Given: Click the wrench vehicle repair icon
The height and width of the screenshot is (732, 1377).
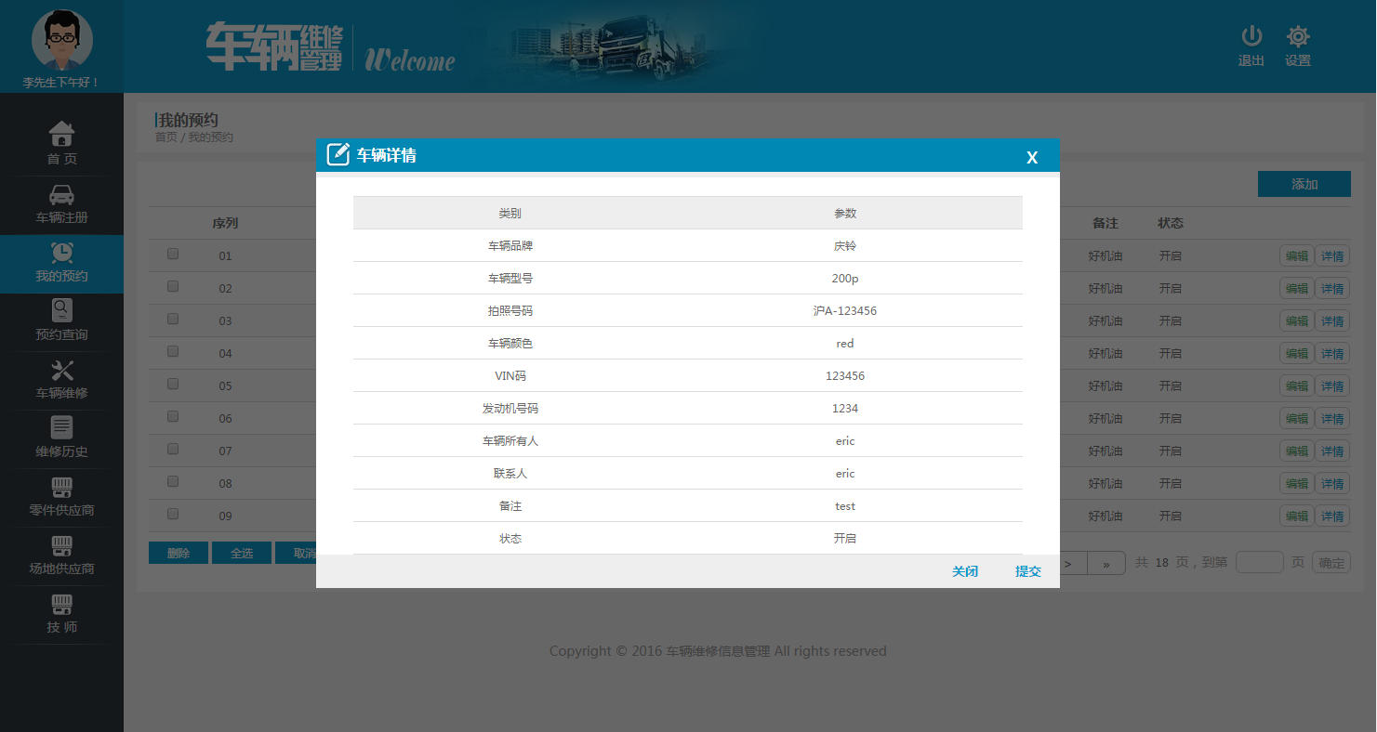Looking at the screenshot, I should tap(61, 370).
